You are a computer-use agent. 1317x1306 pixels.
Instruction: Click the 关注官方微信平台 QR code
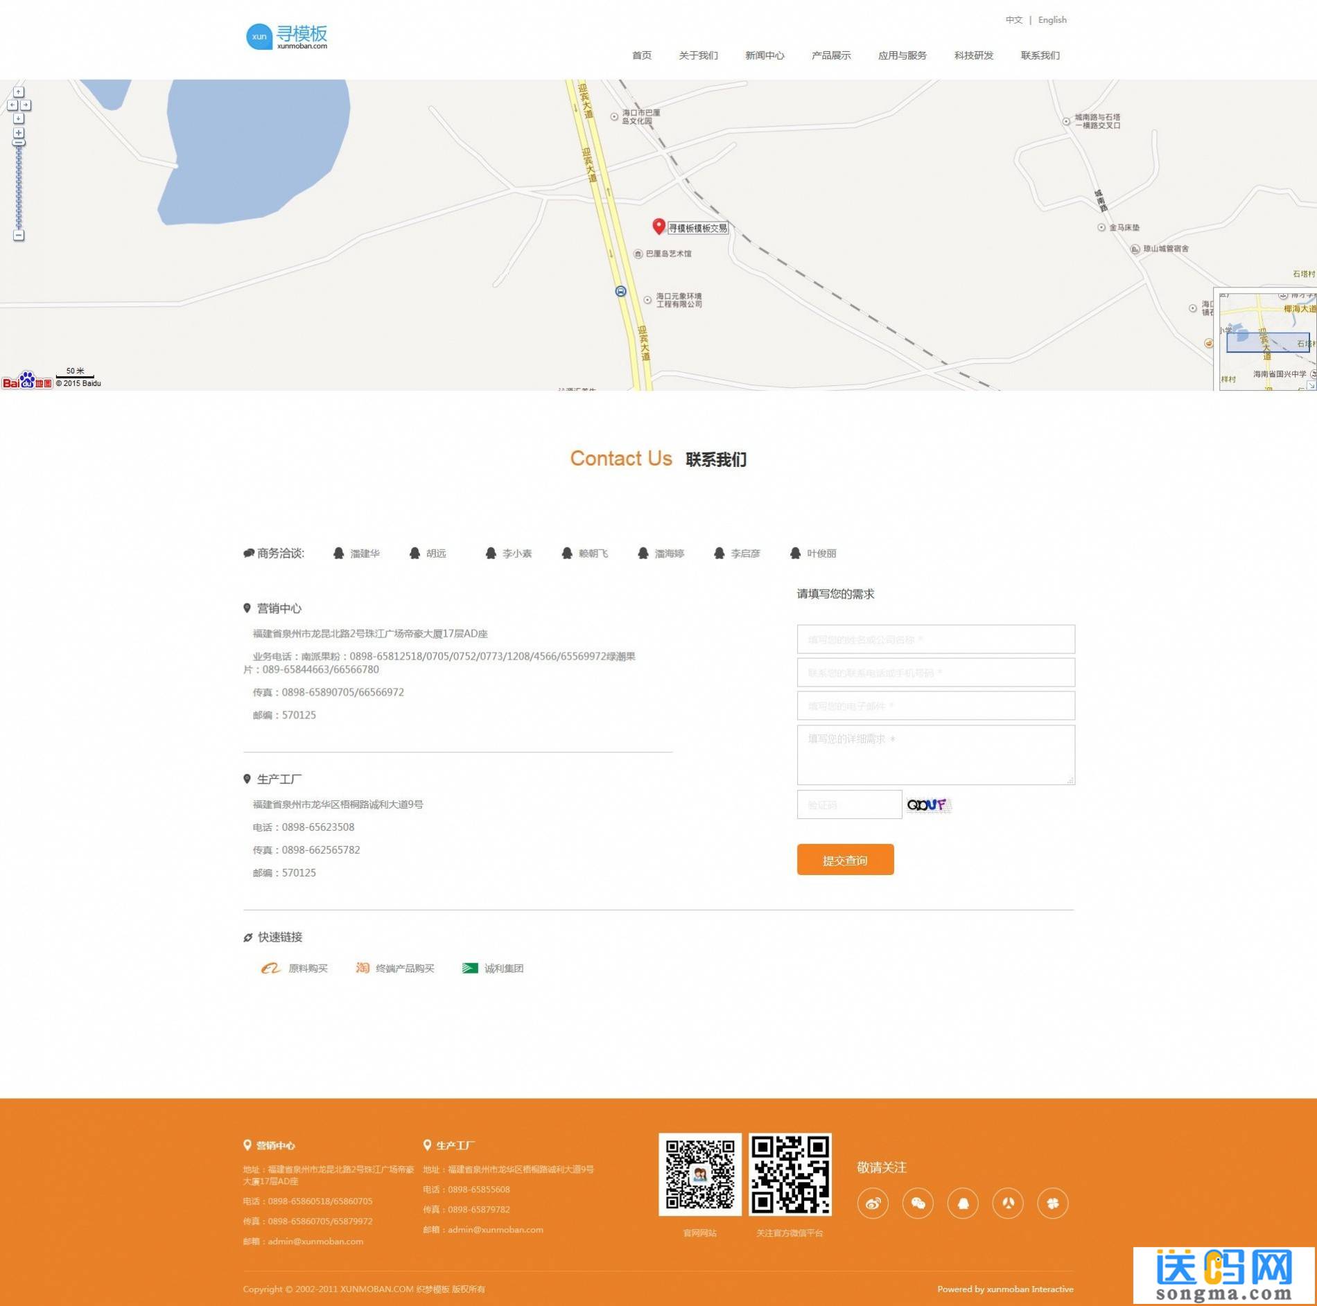coord(790,1174)
